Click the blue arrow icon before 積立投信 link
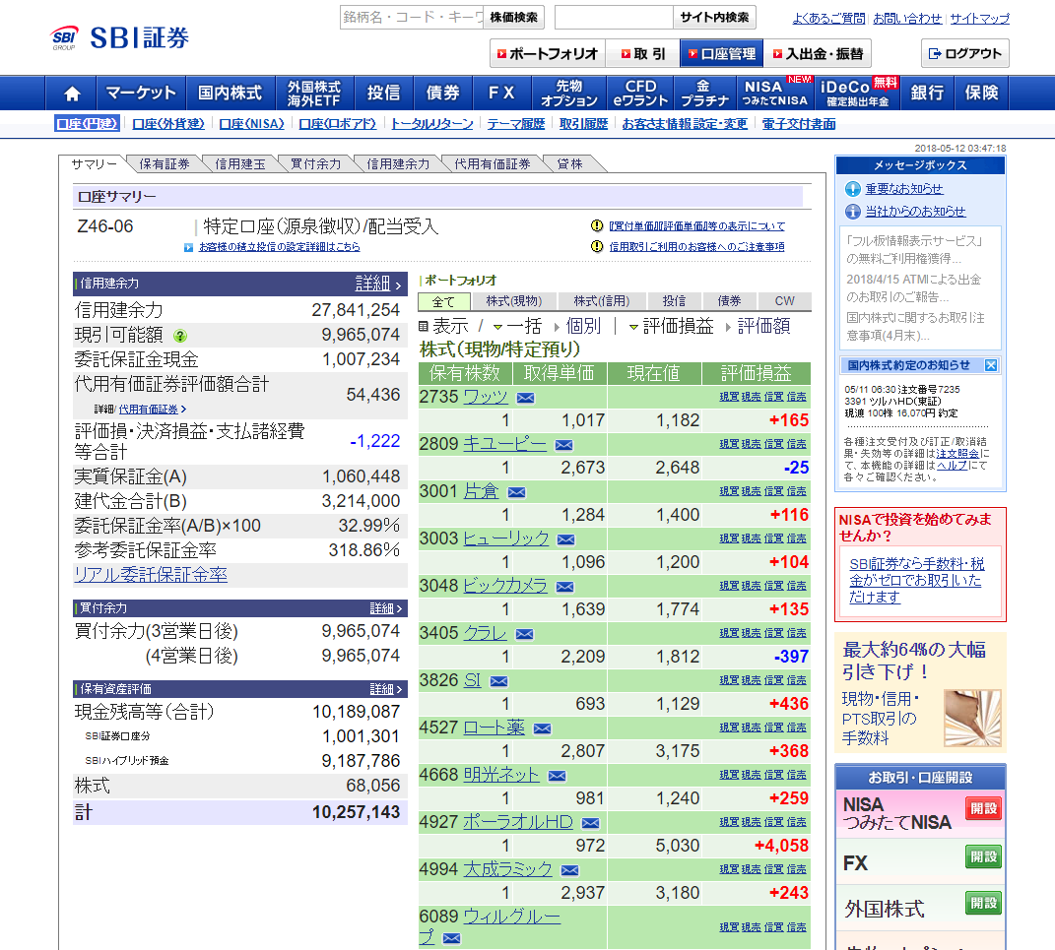Screen dimensions: 1055x950 click(189, 247)
